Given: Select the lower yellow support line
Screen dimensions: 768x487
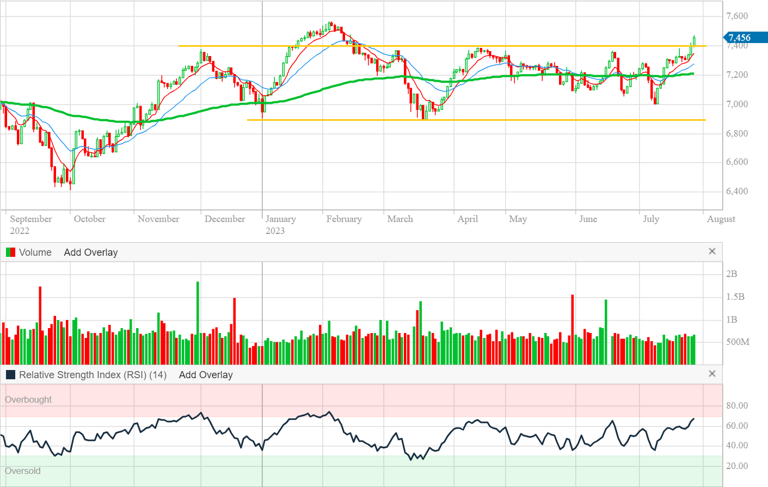Looking at the screenshot, I should tap(544, 120).
